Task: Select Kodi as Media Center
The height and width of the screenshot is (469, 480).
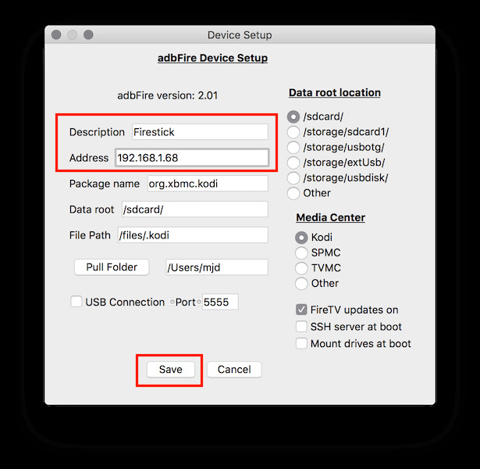Action: (x=301, y=238)
